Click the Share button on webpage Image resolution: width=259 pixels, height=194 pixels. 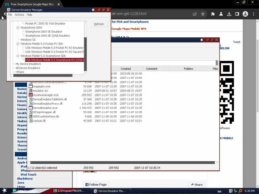[x=197, y=185]
